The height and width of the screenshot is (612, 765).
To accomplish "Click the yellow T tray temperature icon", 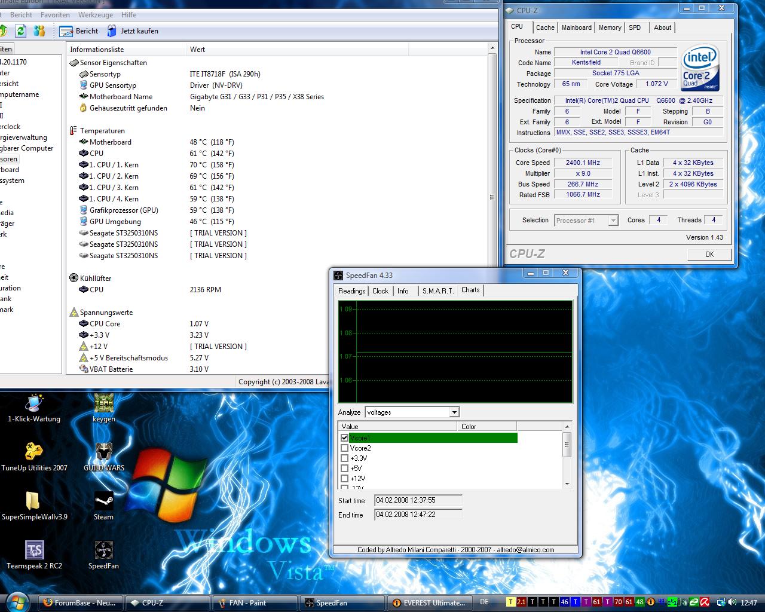I will [511, 602].
